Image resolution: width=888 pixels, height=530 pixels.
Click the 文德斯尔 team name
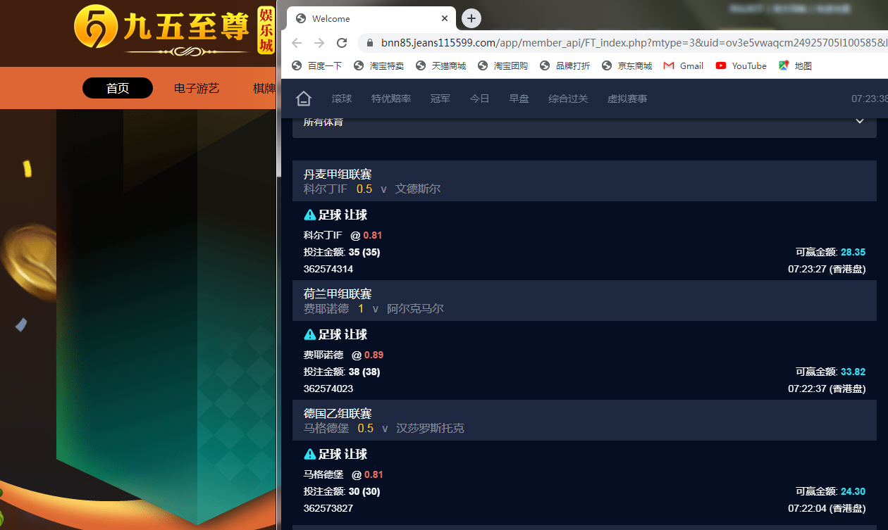[x=418, y=189]
